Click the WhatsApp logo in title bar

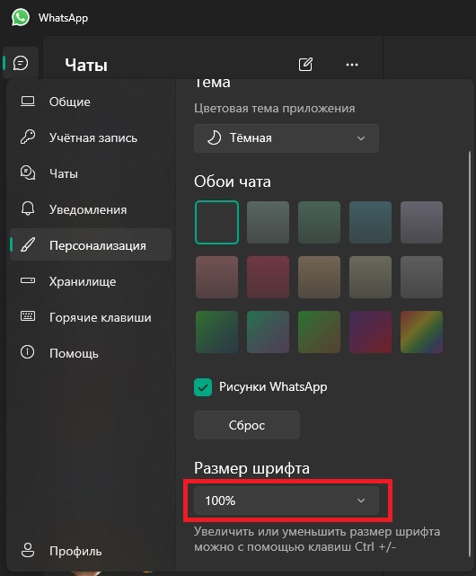20,17
